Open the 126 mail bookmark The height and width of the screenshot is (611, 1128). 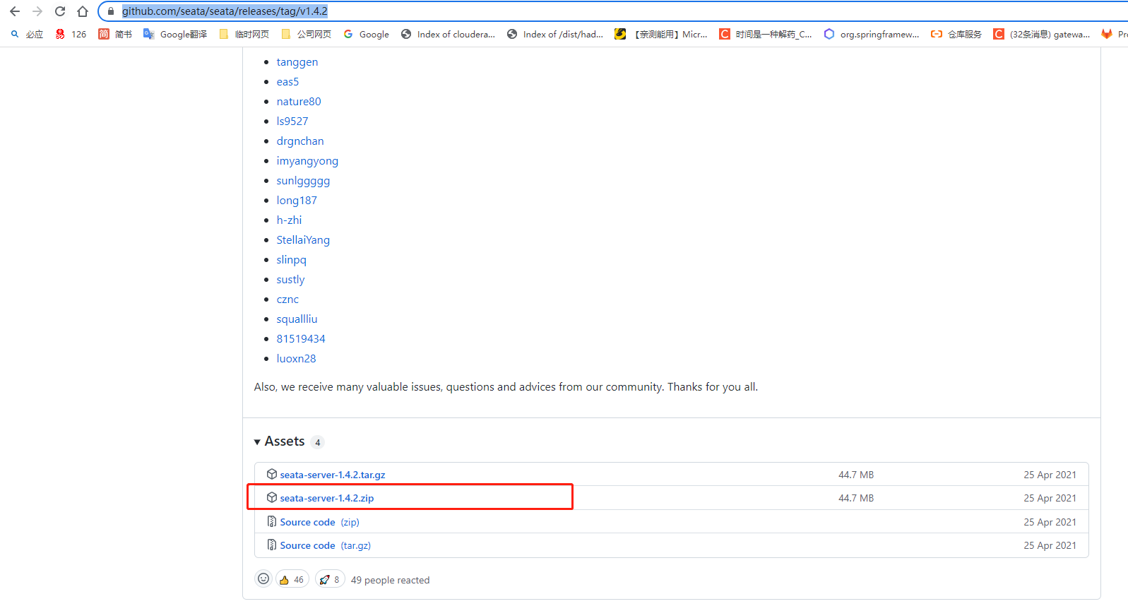[71, 34]
